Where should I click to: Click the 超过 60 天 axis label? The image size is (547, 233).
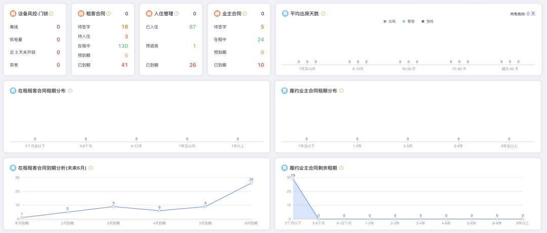tap(510, 69)
